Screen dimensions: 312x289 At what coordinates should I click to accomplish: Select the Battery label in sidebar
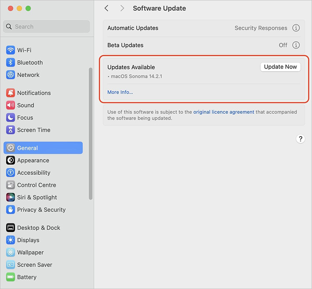click(x=27, y=277)
